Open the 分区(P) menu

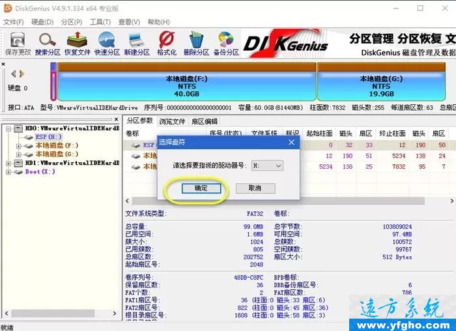tap(72, 22)
